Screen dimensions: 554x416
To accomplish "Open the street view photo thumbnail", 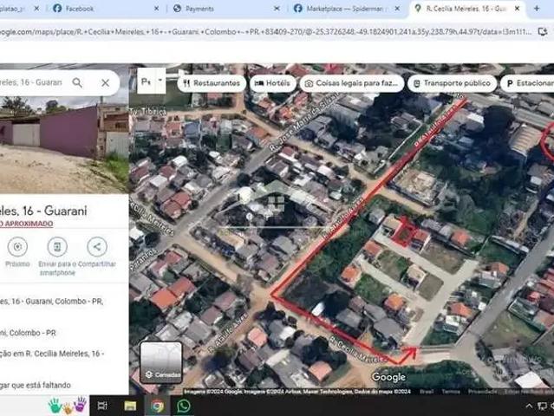I will click(64, 145).
